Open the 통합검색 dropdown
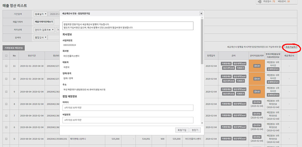The height and width of the screenshot is (147, 302). tap(40, 37)
